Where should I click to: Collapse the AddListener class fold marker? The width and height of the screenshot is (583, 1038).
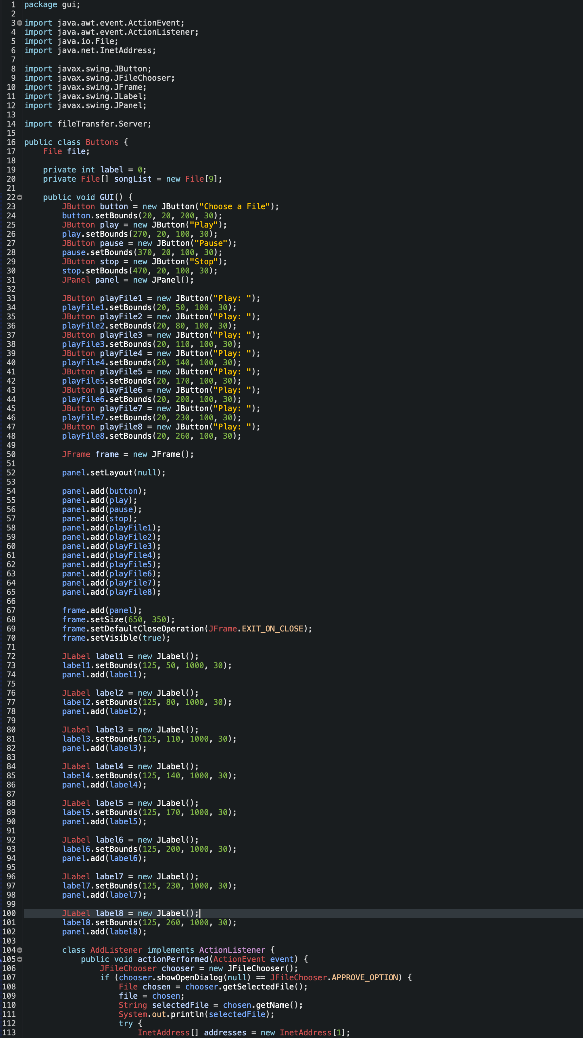[20, 950]
